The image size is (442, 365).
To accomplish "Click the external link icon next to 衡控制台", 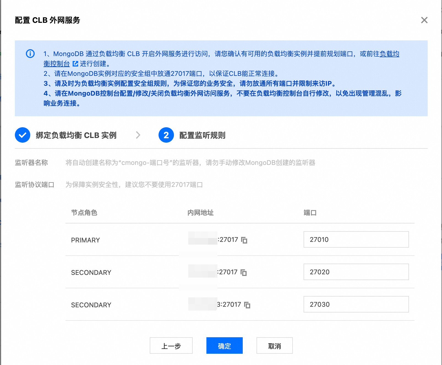I will tap(75, 64).
